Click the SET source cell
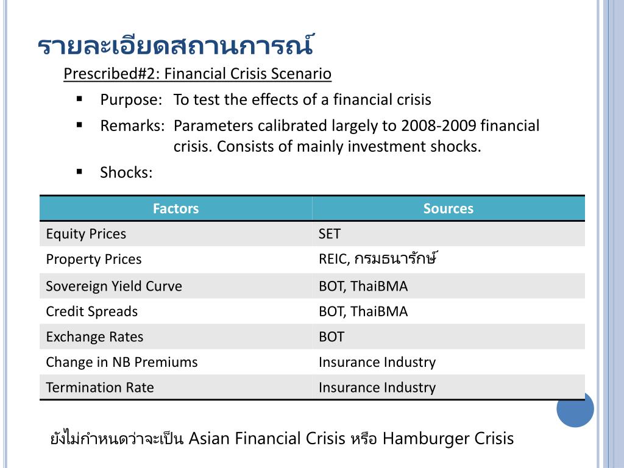The width and height of the screenshot is (624, 468). click(330, 234)
